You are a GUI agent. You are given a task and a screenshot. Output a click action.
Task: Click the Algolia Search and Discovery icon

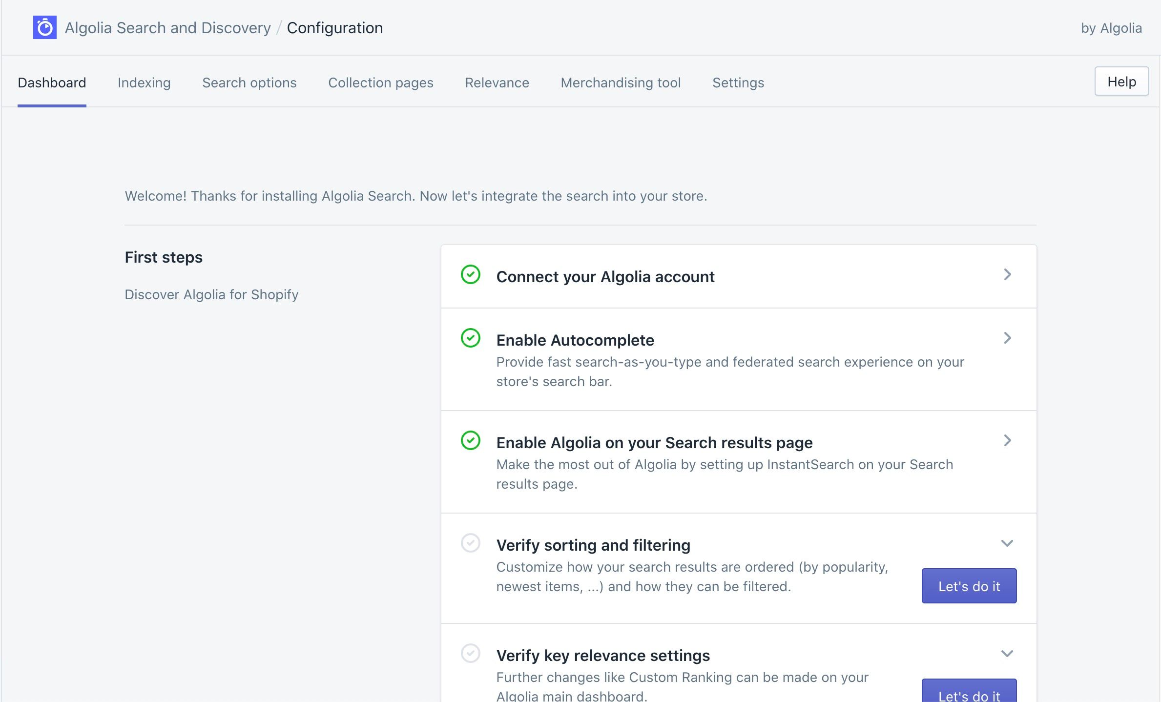pyautogui.click(x=44, y=26)
